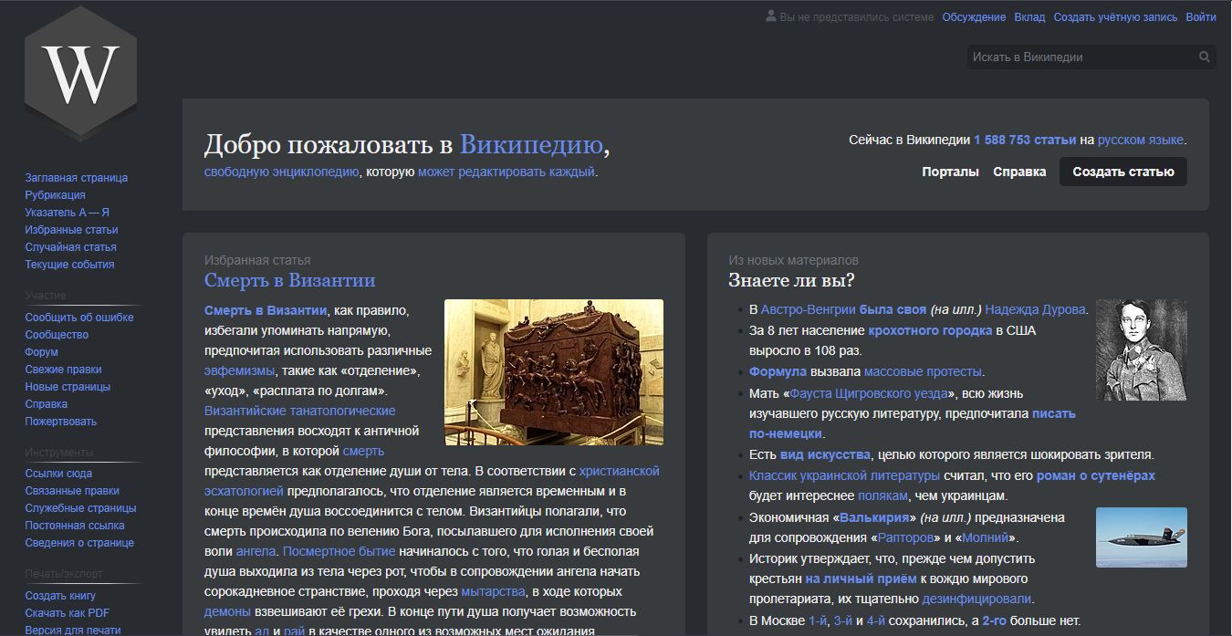Click the 'свободную энциклопедию' link
The image size is (1232, 636).
[x=282, y=172]
